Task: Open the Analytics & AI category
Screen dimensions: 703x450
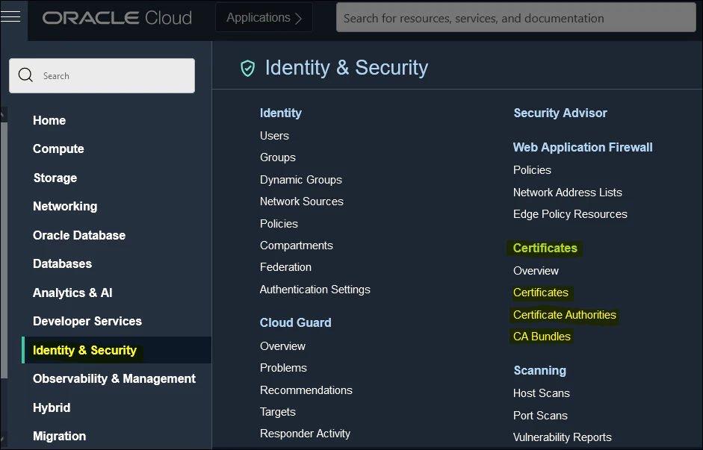Action: 72,293
